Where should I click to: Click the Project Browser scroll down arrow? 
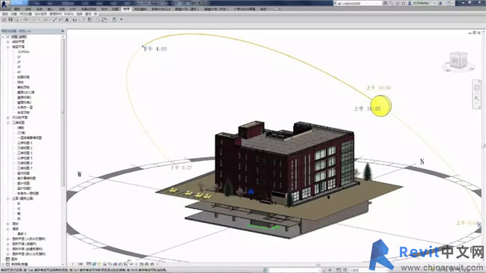(63, 264)
